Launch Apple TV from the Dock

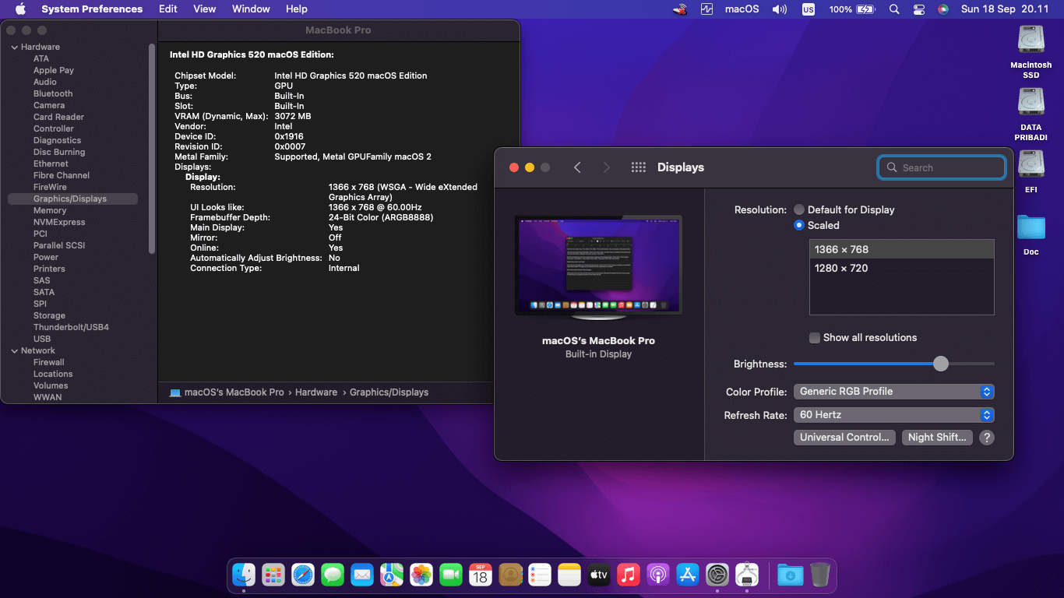coord(599,575)
